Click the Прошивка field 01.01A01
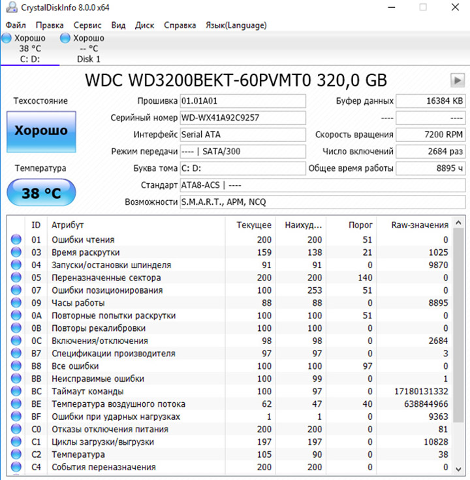 pyautogui.click(x=243, y=101)
